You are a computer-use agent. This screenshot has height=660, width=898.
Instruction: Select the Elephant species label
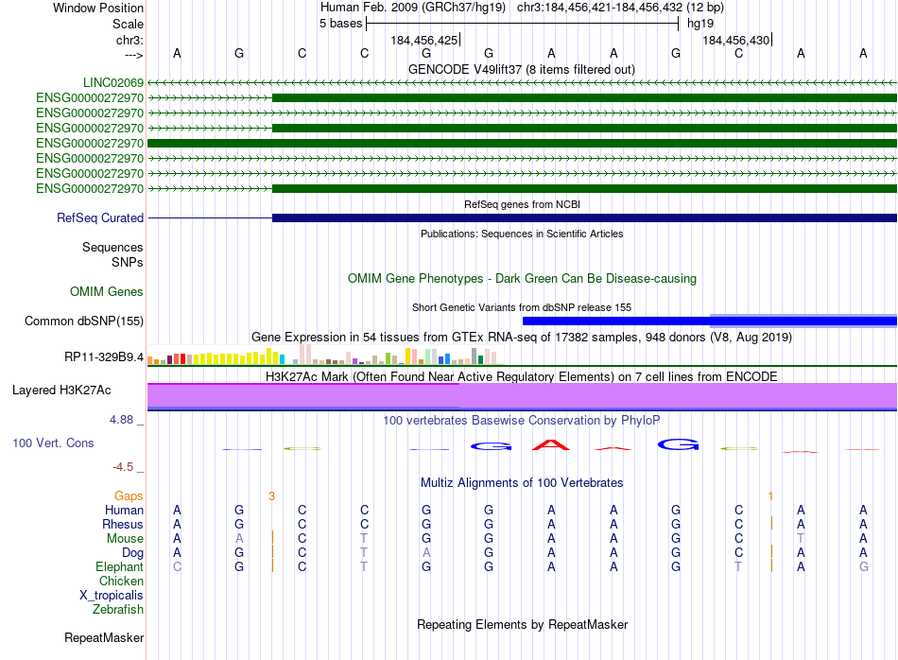click(120, 566)
